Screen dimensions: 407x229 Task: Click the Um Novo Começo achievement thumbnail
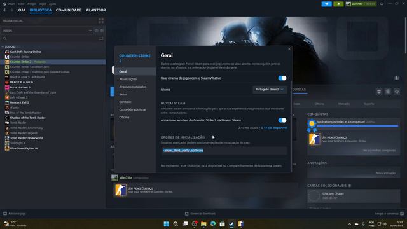coord(314,139)
